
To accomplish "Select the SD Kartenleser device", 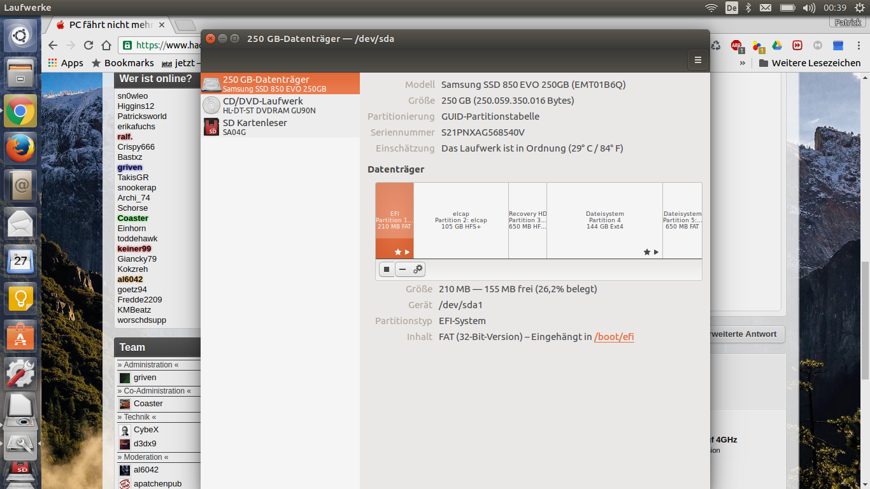I will (280, 127).
